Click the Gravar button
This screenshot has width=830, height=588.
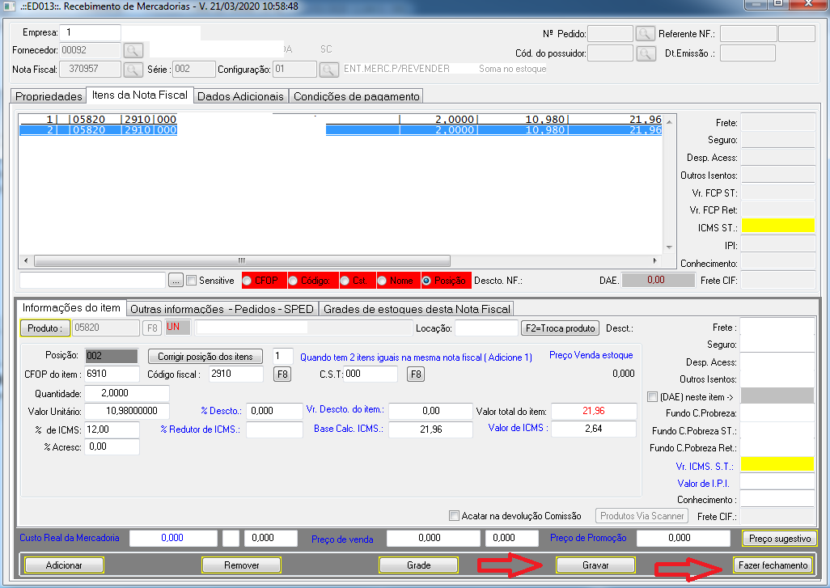(x=595, y=565)
